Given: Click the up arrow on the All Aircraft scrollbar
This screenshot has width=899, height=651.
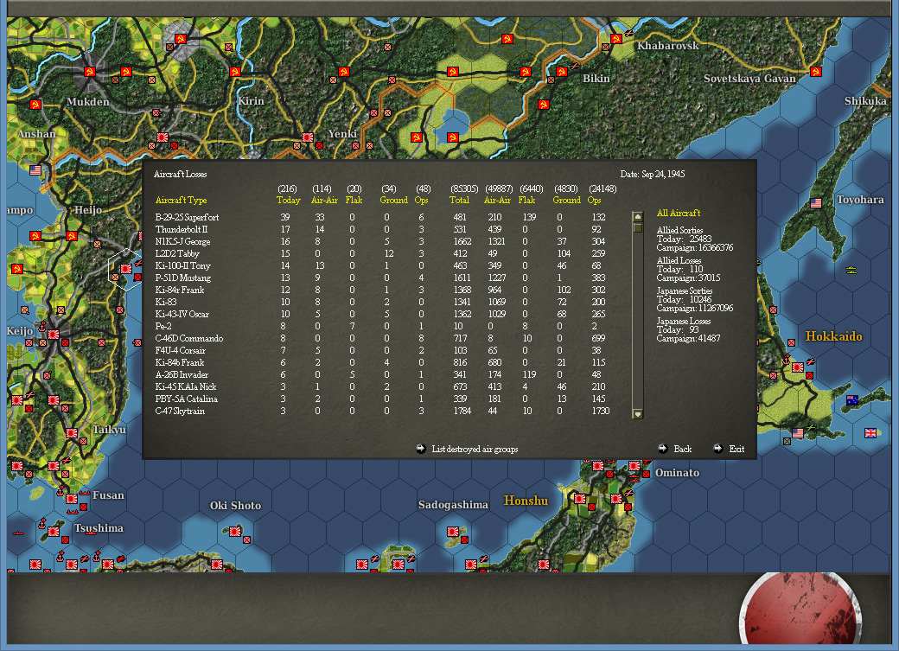Looking at the screenshot, I should click(x=637, y=217).
